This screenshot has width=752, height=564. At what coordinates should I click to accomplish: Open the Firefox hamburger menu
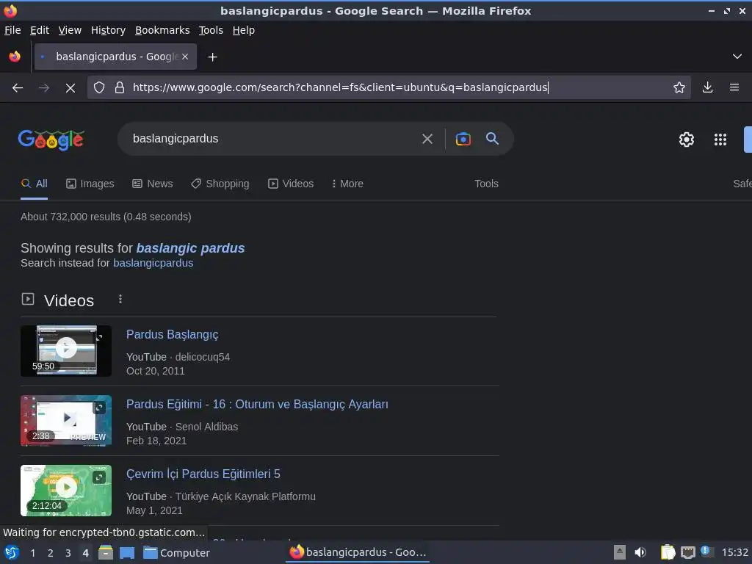click(734, 87)
